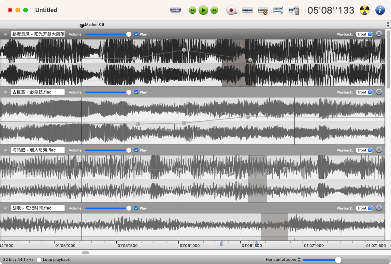The image size is (391, 264).
Task: Click the yellow burn disc icon
Action: 365,10
